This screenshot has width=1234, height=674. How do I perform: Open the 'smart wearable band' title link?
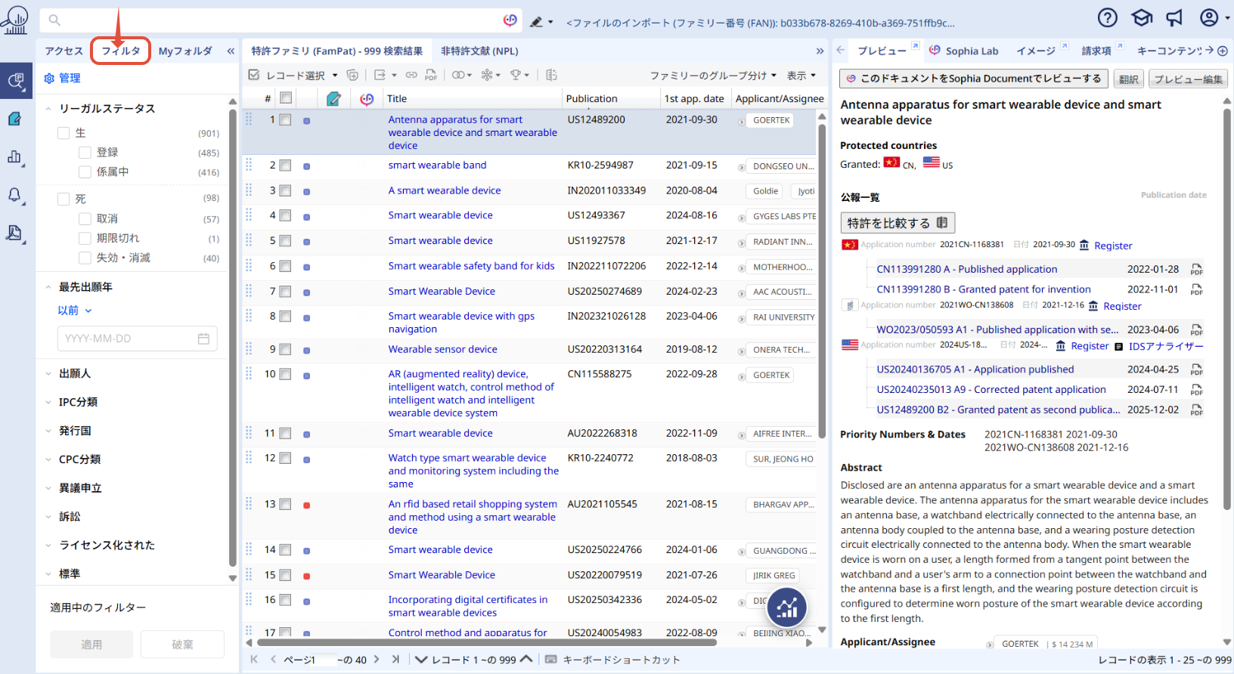pyautogui.click(x=437, y=165)
